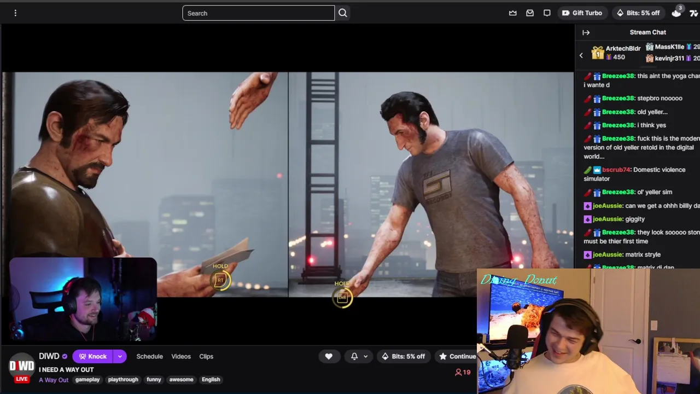The width and height of the screenshot is (700, 394).
Task: Open the whispers chat bubble icon
Action: pos(547,13)
